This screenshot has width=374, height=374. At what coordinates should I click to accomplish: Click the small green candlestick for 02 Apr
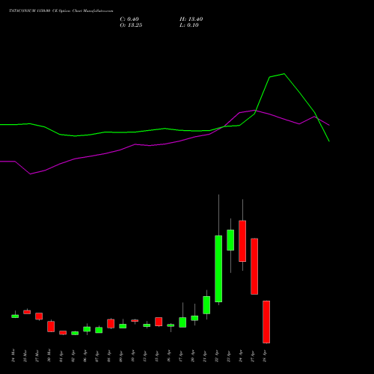pyautogui.click(x=75, y=333)
